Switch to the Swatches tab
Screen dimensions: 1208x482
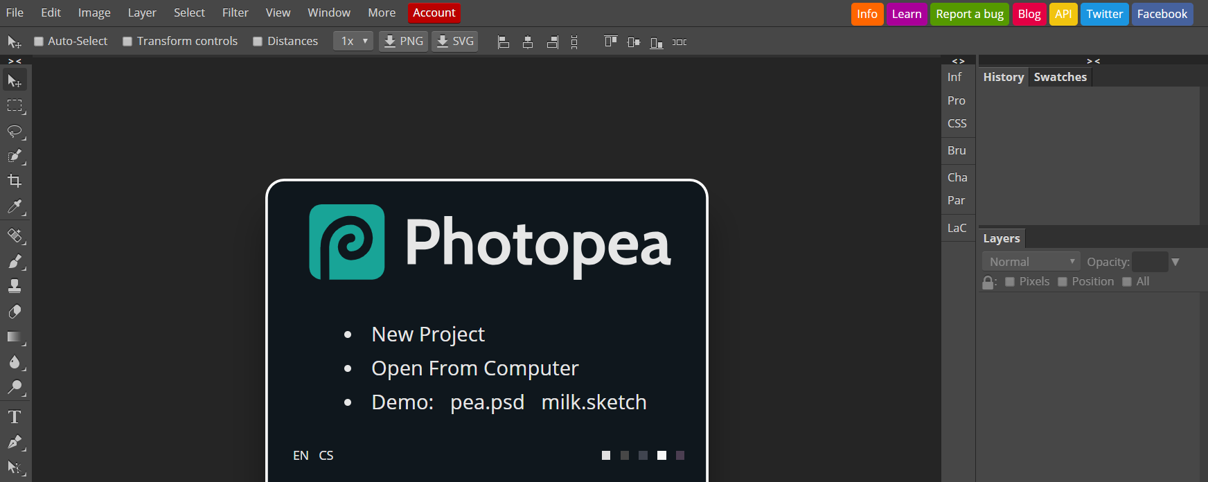pyautogui.click(x=1060, y=77)
